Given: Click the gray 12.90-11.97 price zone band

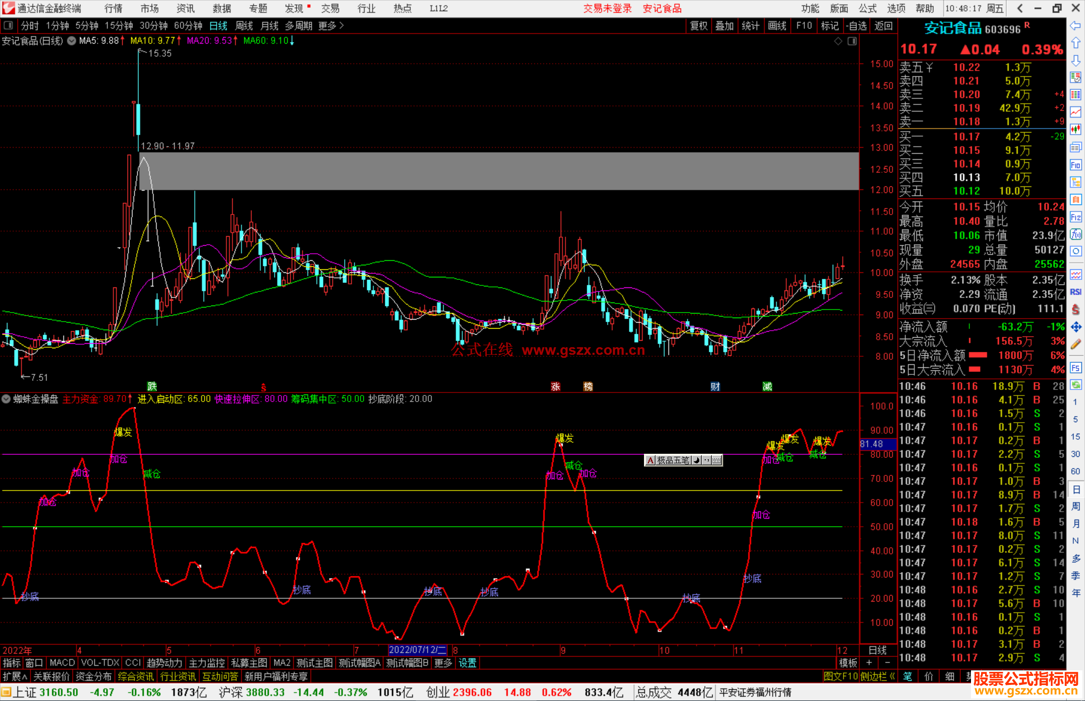Looking at the screenshot, I should coord(502,171).
